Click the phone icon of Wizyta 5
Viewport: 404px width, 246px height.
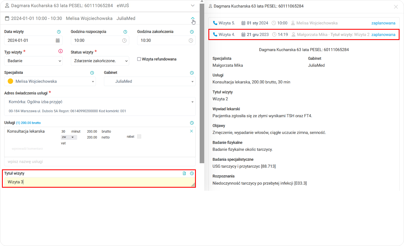coord(215,23)
